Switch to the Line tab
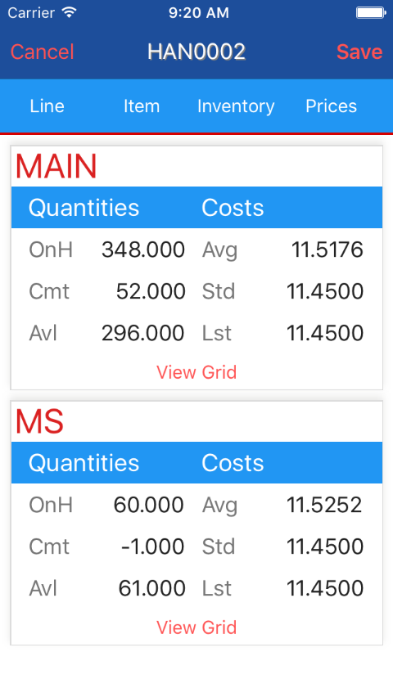 pos(47,106)
